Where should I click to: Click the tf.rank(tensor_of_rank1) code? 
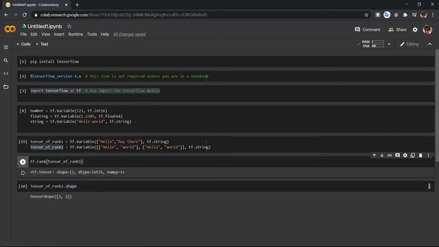click(56, 162)
